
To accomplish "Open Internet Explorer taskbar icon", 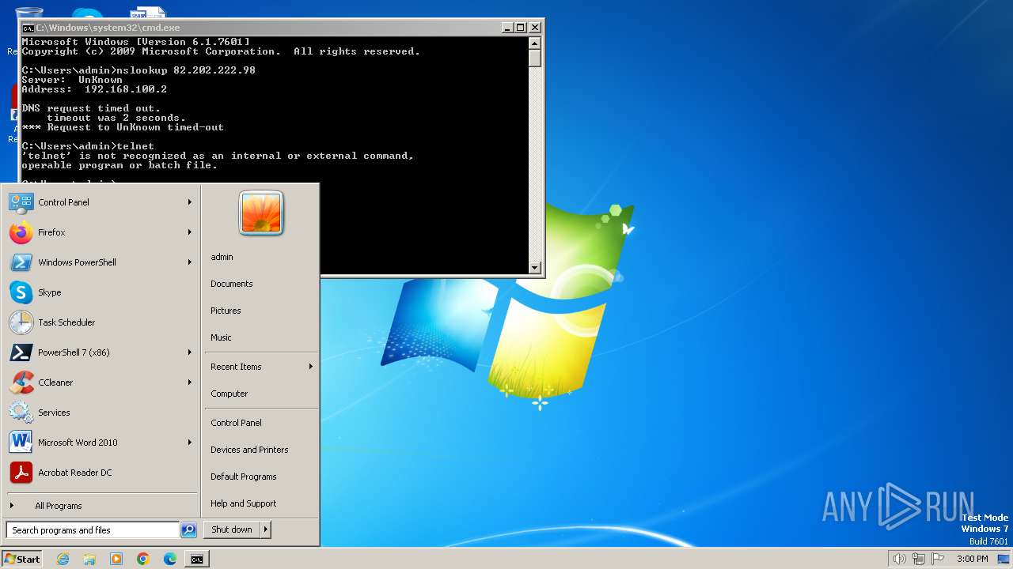I will coord(63,559).
